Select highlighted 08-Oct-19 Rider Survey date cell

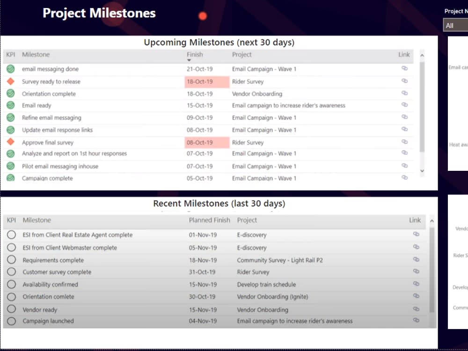point(207,142)
